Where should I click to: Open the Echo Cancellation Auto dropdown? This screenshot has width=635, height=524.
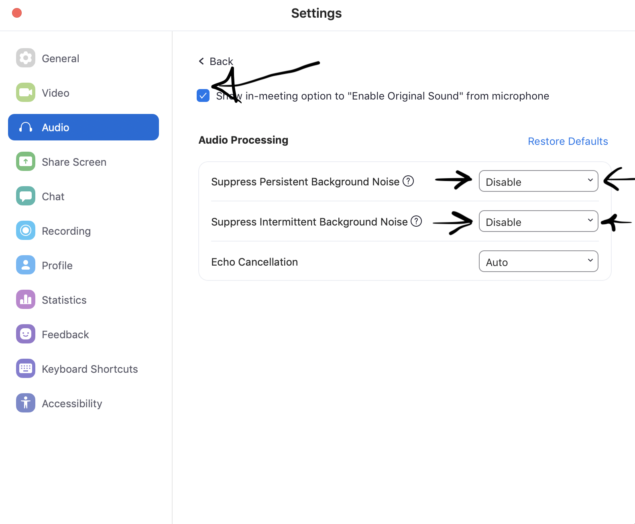click(x=538, y=262)
